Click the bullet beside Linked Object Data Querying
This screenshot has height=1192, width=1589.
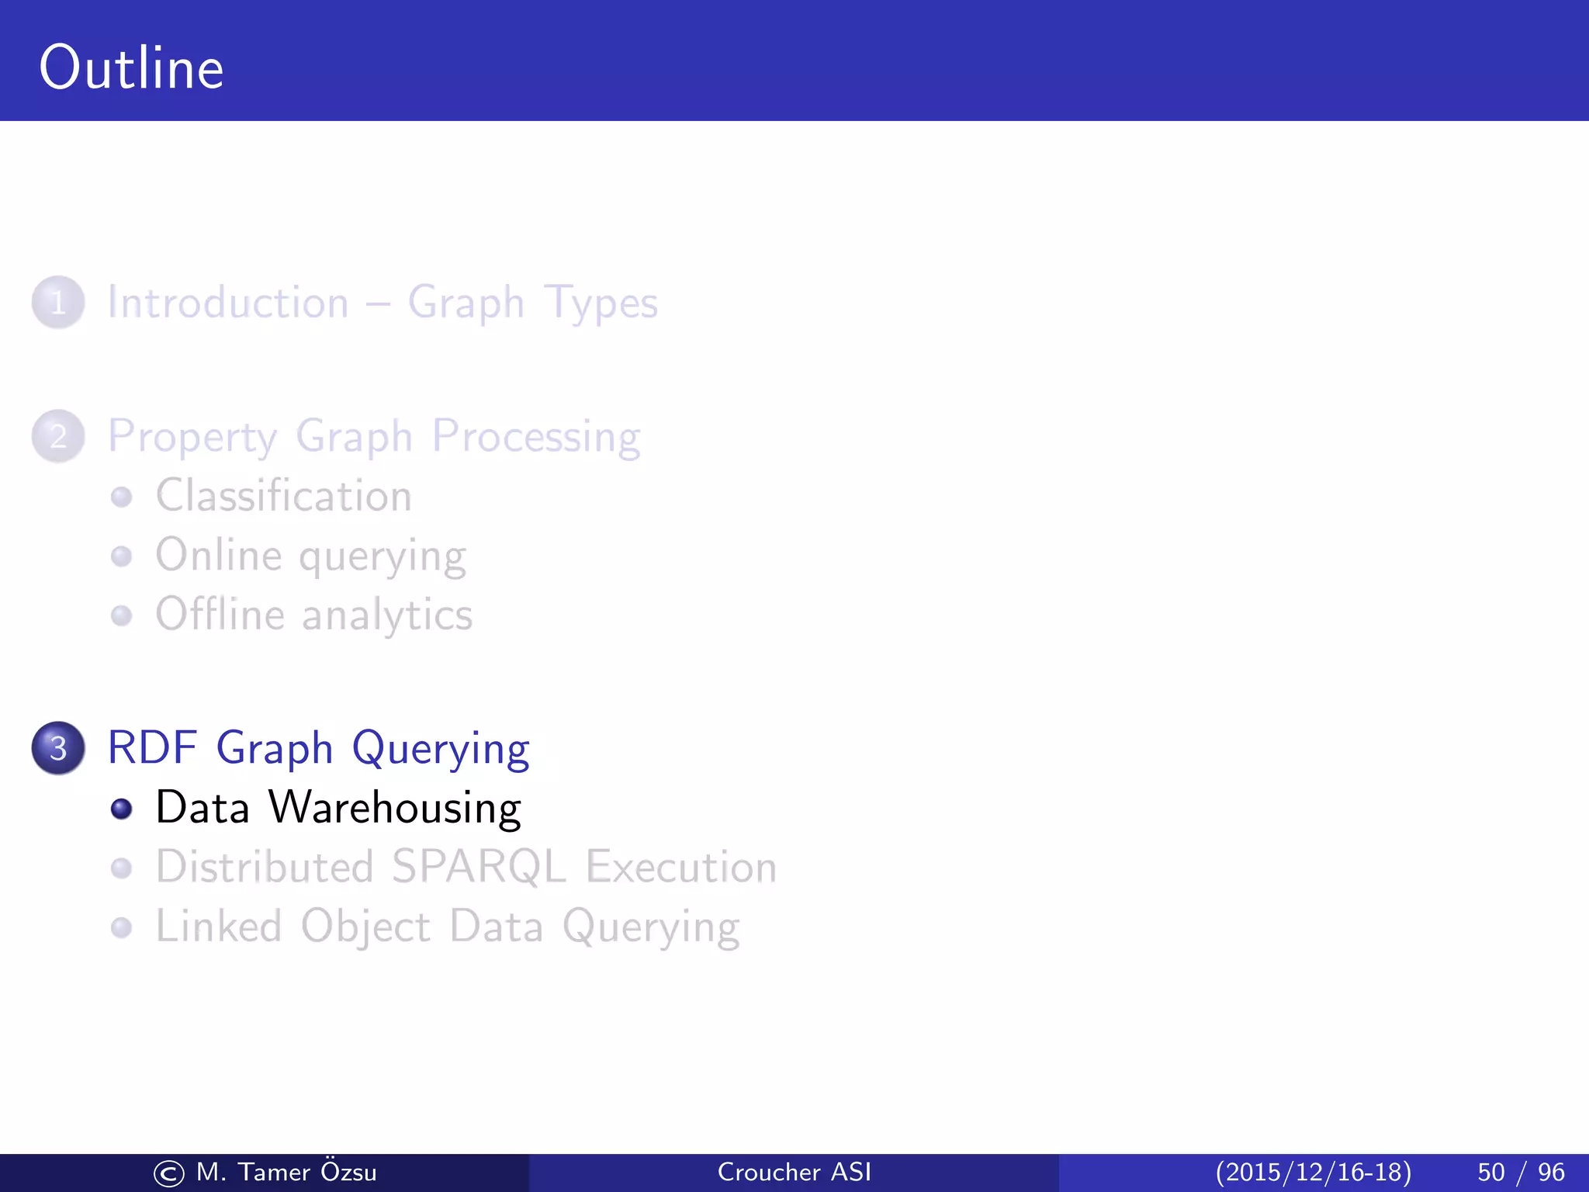pyautogui.click(x=122, y=928)
